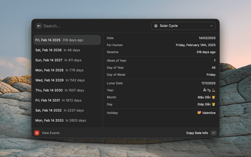Viewport: 251px width, 157px height.
Task: Choose Mon, Feb 14 2033 list item
Action: click(x=67, y=120)
